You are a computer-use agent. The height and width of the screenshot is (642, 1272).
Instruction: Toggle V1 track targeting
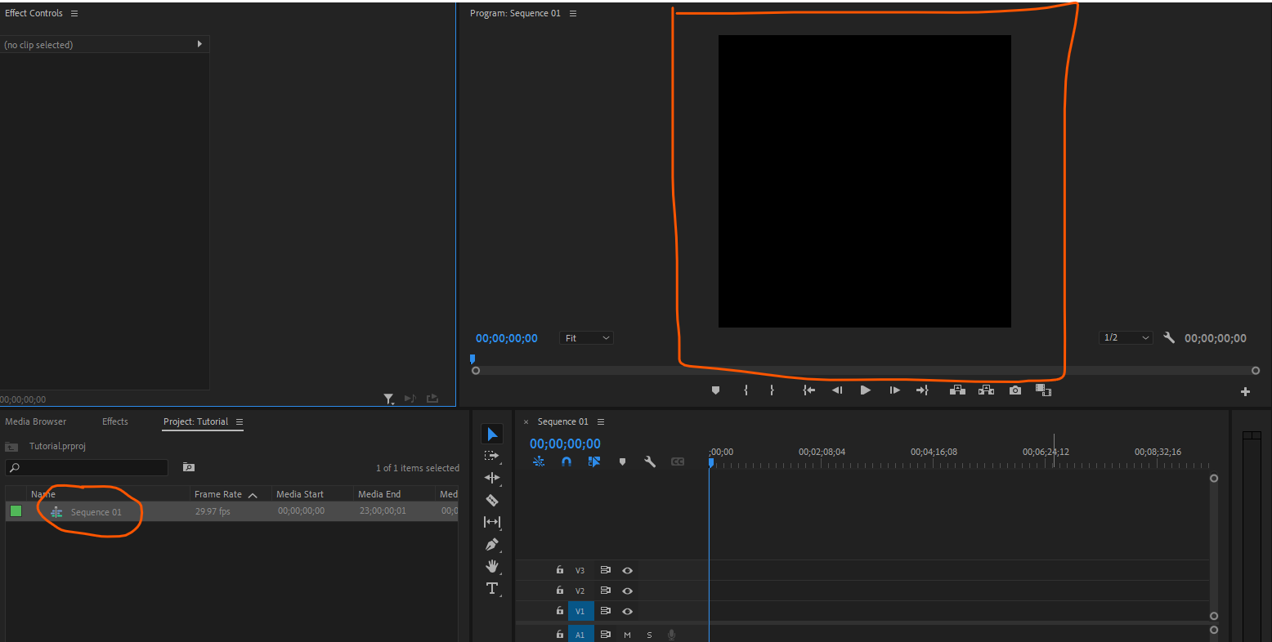pyautogui.click(x=580, y=611)
